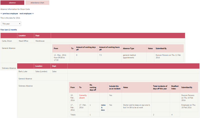
Task: Open the 'This year' dropdown
Action: click(x=11, y=24)
